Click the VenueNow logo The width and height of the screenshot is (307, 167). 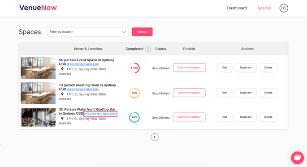(x=38, y=8)
